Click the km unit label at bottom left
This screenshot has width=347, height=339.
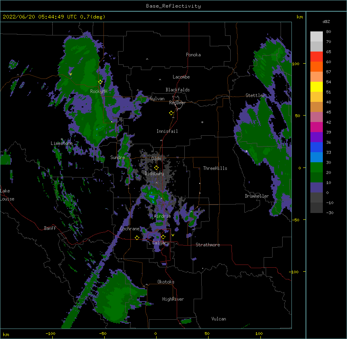point(6,334)
